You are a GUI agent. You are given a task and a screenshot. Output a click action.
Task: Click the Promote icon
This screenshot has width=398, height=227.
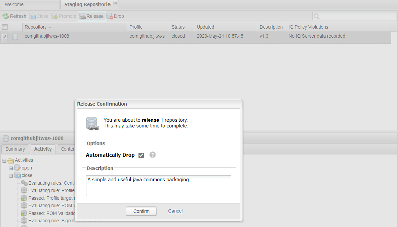54,16
